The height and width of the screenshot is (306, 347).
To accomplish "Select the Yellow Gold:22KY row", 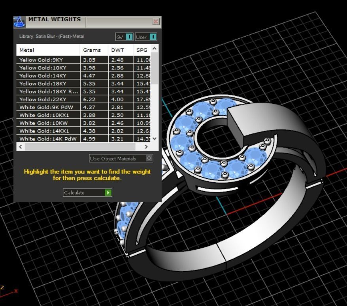I will pyautogui.click(x=84, y=99).
